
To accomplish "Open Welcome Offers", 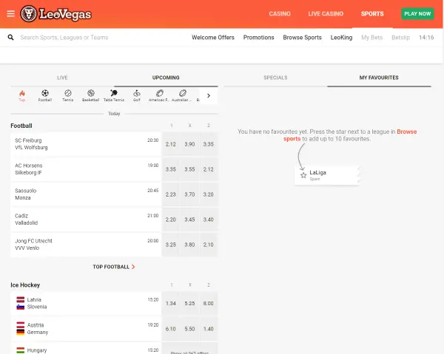I will (213, 38).
